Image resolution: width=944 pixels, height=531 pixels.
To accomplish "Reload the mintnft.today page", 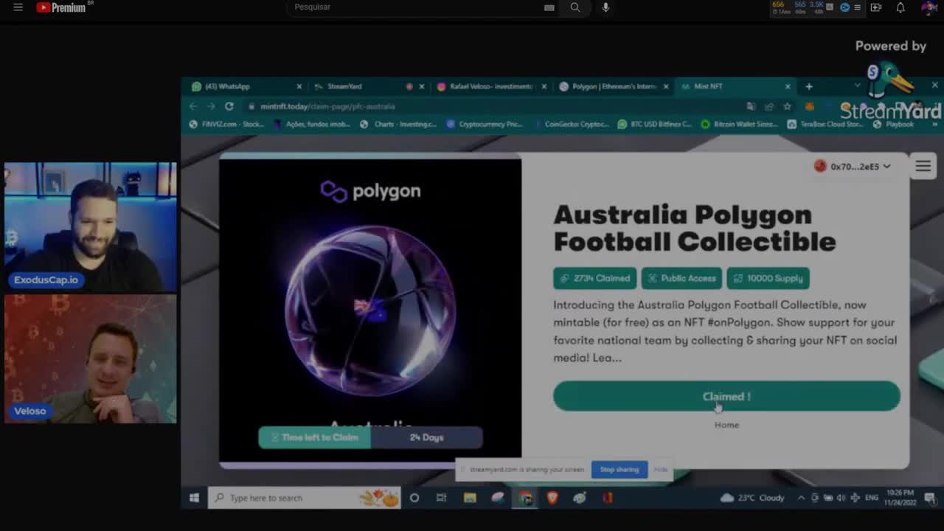I will point(229,106).
